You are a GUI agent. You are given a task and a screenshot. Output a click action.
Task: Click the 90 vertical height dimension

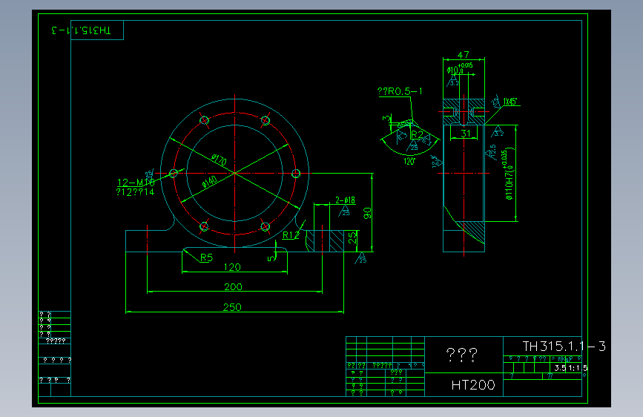point(367,213)
